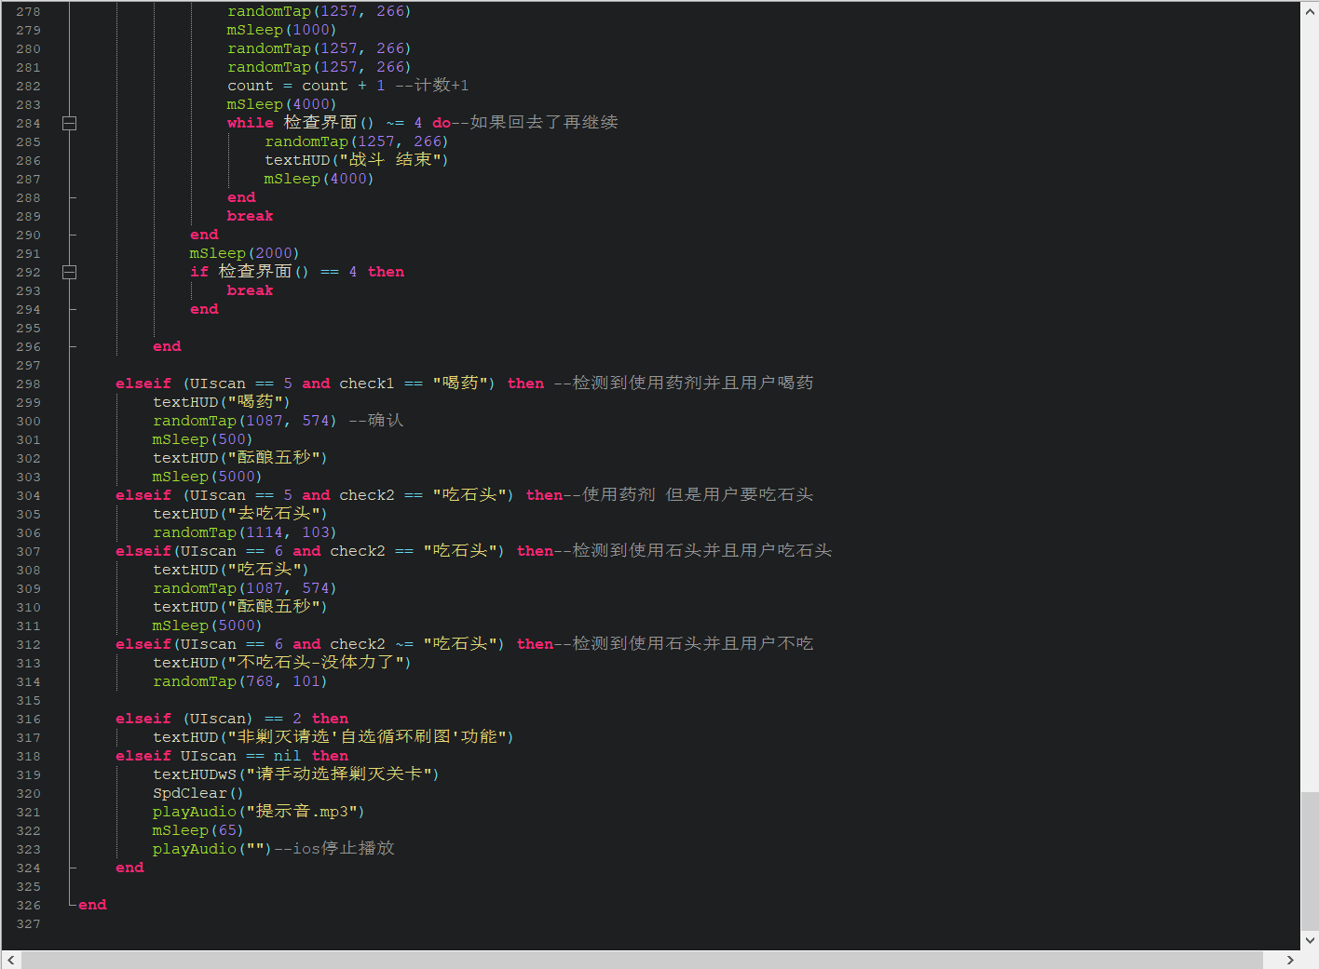Viewport: 1319px width, 969px height.
Task: Click 'mSleep(1000)' on line 279
Action: click(281, 30)
